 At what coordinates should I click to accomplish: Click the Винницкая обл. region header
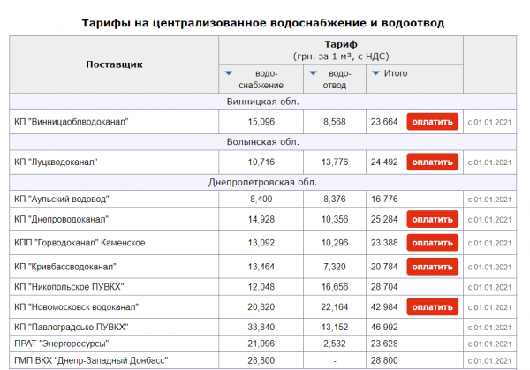pyautogui.click(x=262, y=102)
